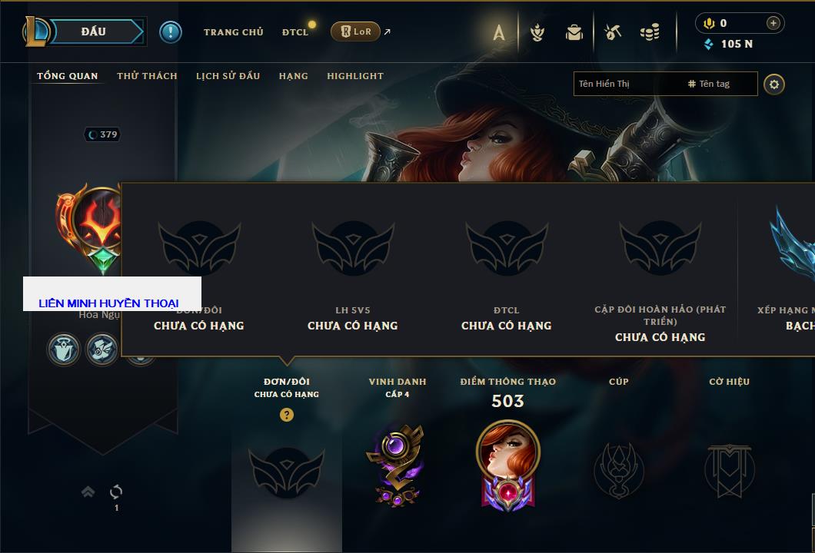The image size is (815, 553).
Task: Open the Store coins icon
Action: [x=650, y=33]
